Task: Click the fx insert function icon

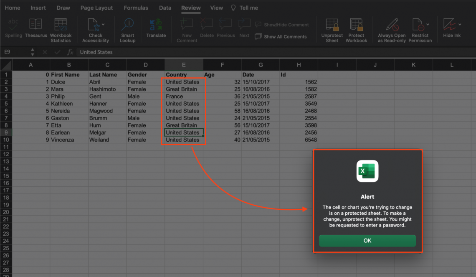Action: (70, 52)
